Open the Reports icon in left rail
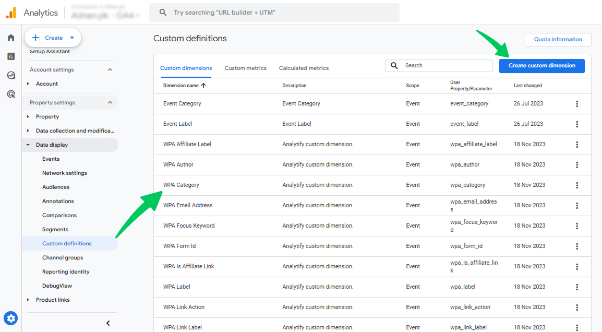 [11, 56]
